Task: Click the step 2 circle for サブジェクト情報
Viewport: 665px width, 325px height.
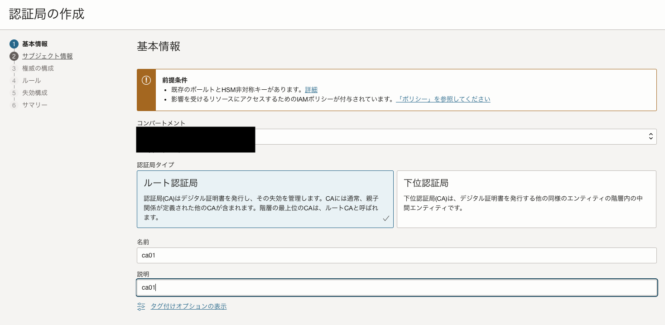Action: 14,56
